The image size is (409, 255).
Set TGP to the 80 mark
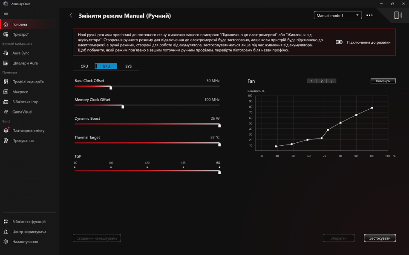point(75,167)
